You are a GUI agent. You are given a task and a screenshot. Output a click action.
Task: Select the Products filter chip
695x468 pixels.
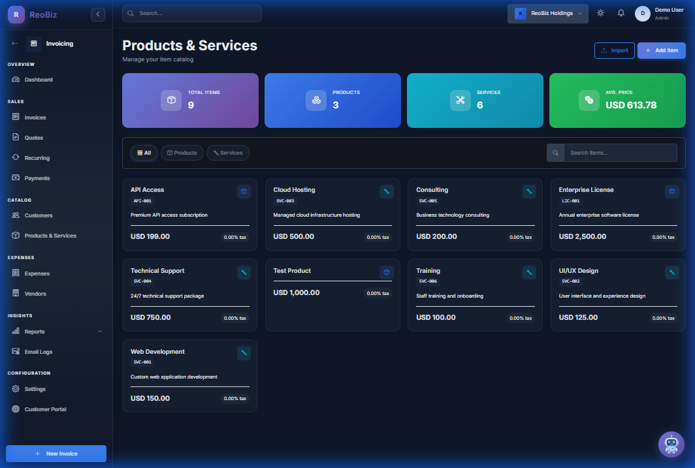(x=182, y=152)
